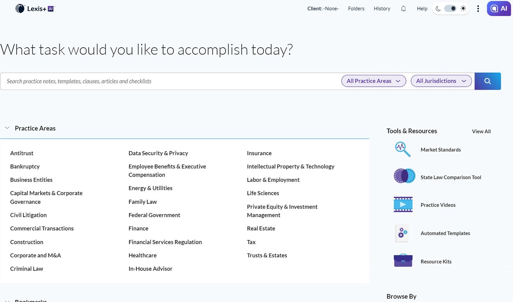The image size is (513, 302).
Task: Open the Market Standards tool icon
Action: (403, 150)
